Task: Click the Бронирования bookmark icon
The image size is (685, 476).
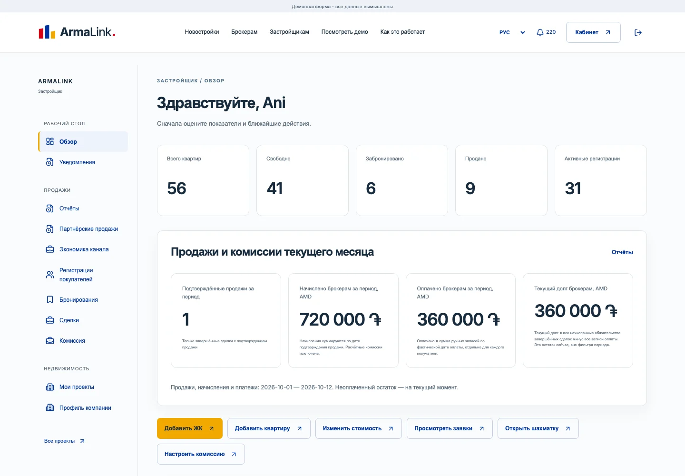Action: [x=50, y=299]
